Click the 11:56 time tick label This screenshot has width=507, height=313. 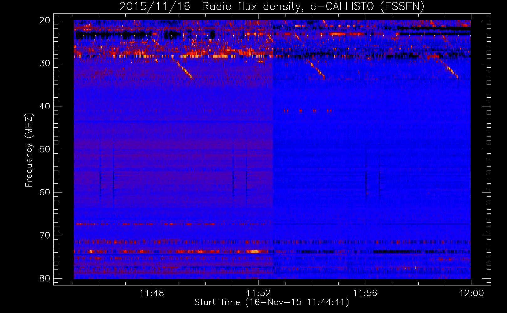pos(365,293)
